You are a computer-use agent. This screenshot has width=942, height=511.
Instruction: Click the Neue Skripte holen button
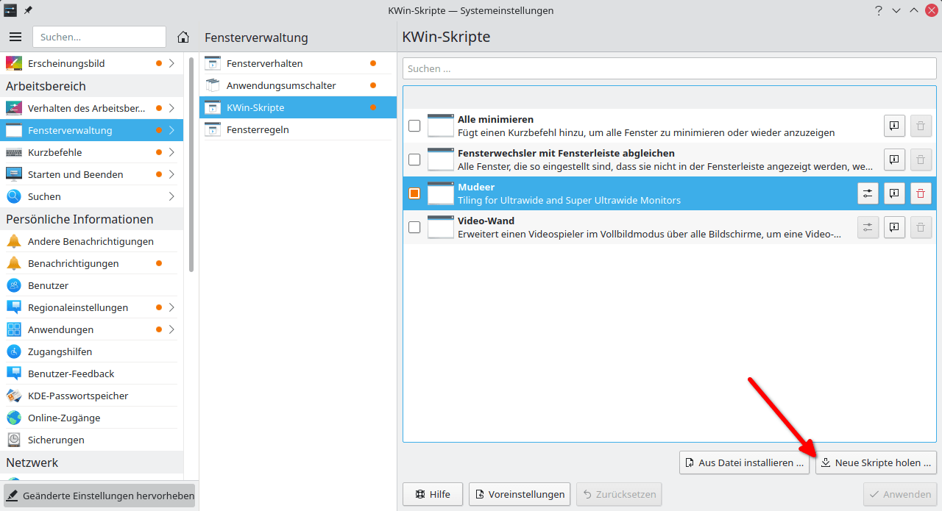point(876,462)
